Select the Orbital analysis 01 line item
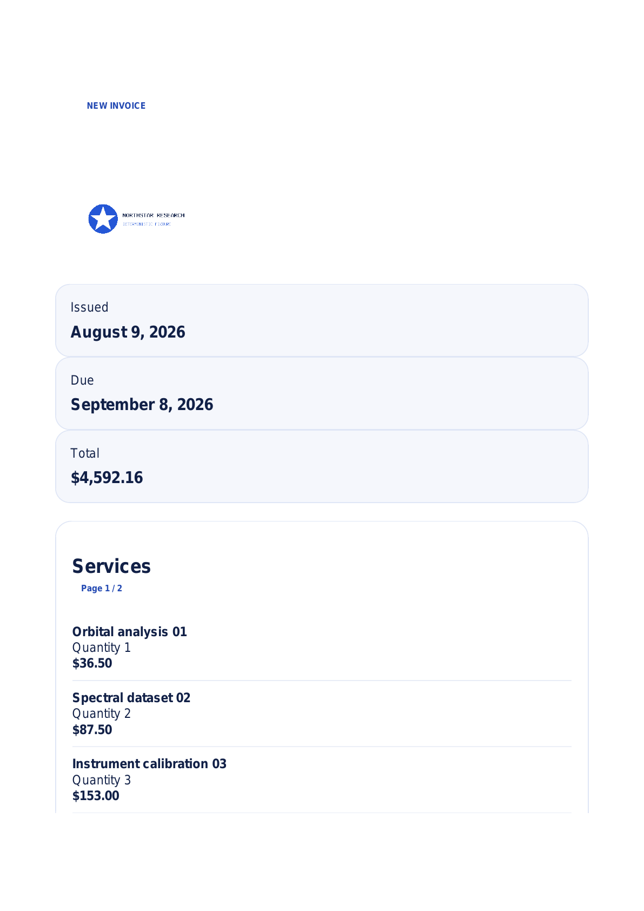644x911 pixels. [x=130, y=632]
